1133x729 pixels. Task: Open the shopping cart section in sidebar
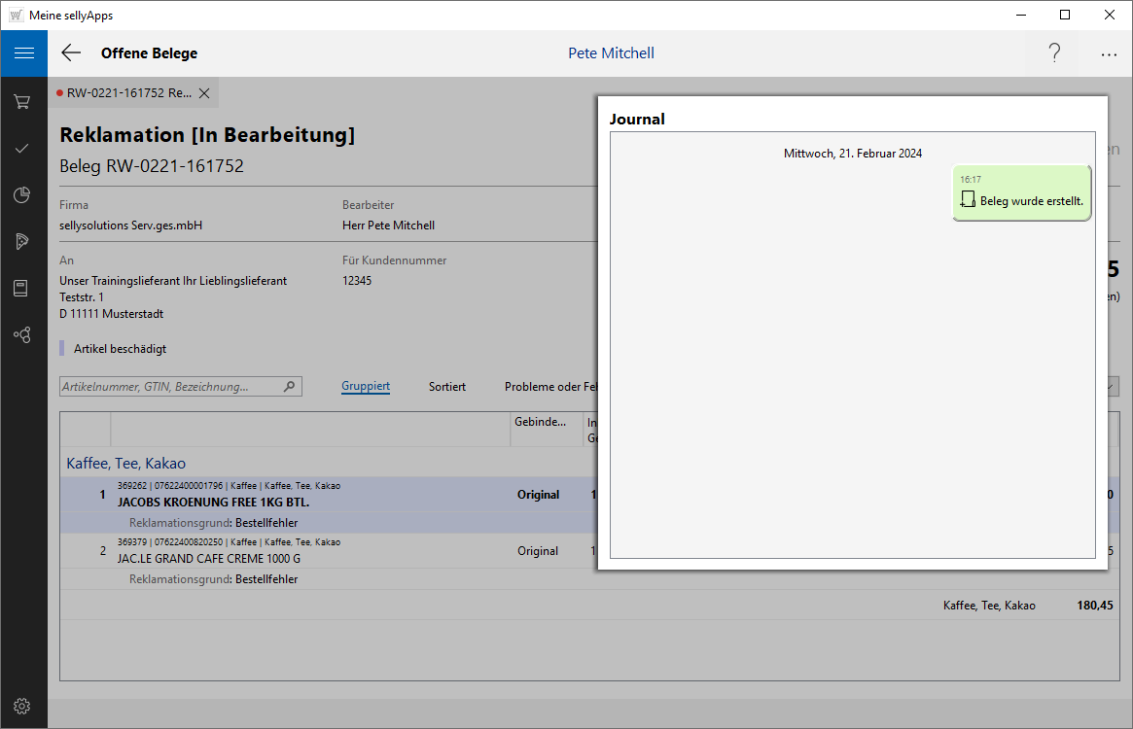[22, 101]
